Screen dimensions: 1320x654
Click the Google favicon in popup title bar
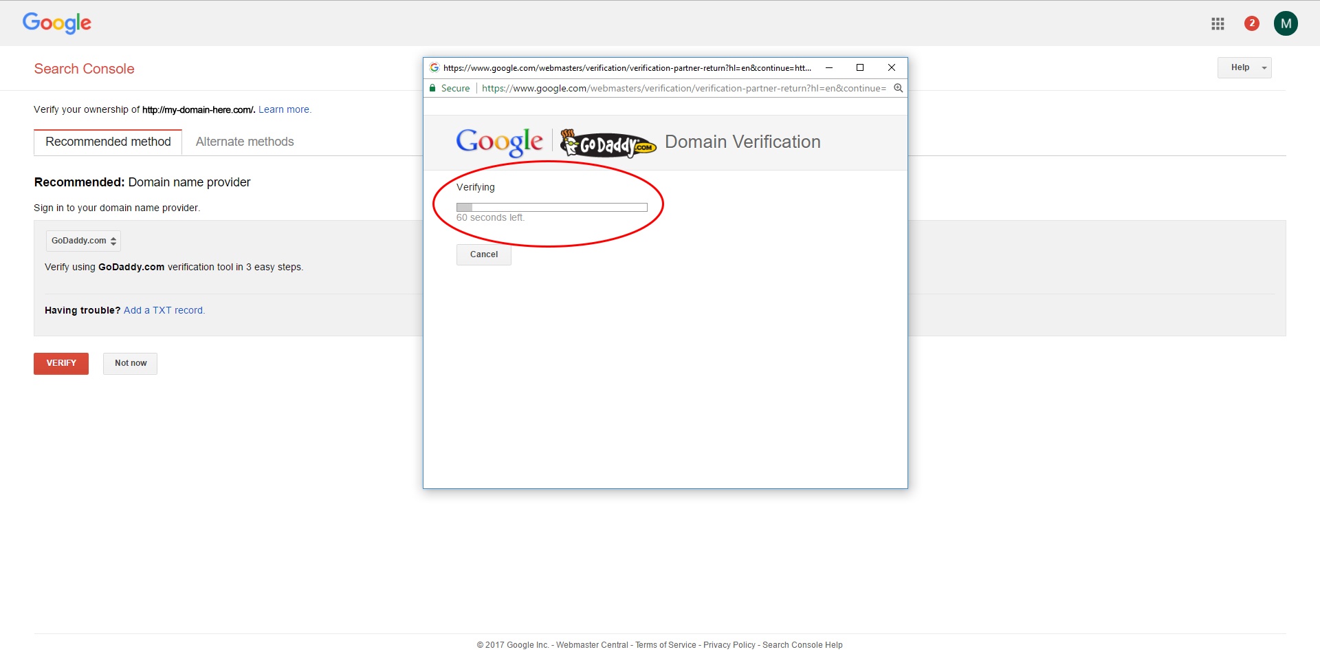tap(434, 67)
